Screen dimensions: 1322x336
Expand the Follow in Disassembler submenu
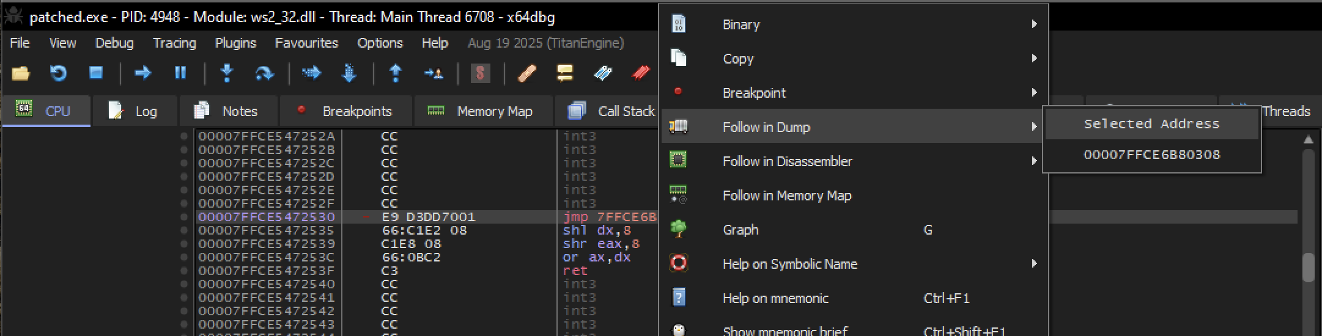[854, 161]
